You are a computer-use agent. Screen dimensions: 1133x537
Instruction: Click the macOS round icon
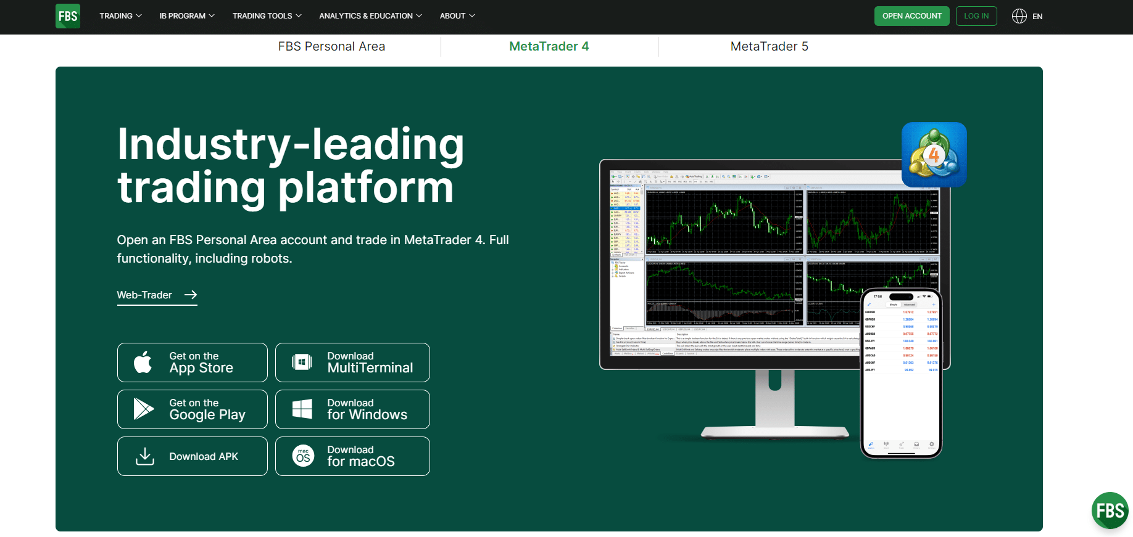(303, 456)
